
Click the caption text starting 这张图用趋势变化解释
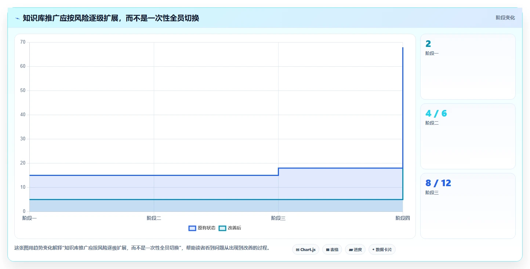click(x=142, y=248)
